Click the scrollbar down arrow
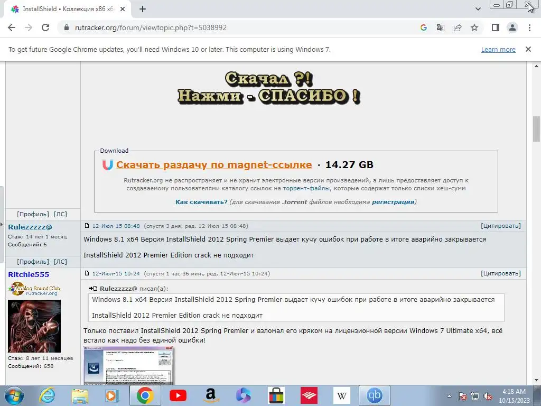This screenshot has height=406, width=541. [x=536, y=381]
